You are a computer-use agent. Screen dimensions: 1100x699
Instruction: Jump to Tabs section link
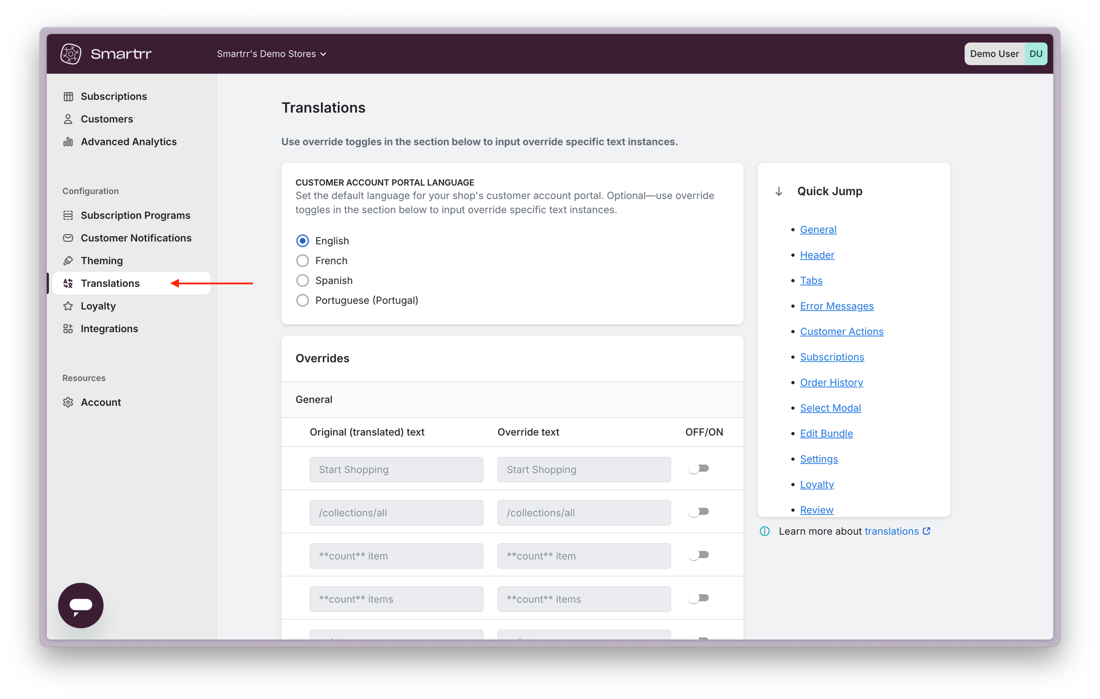(x=811, y=281)
